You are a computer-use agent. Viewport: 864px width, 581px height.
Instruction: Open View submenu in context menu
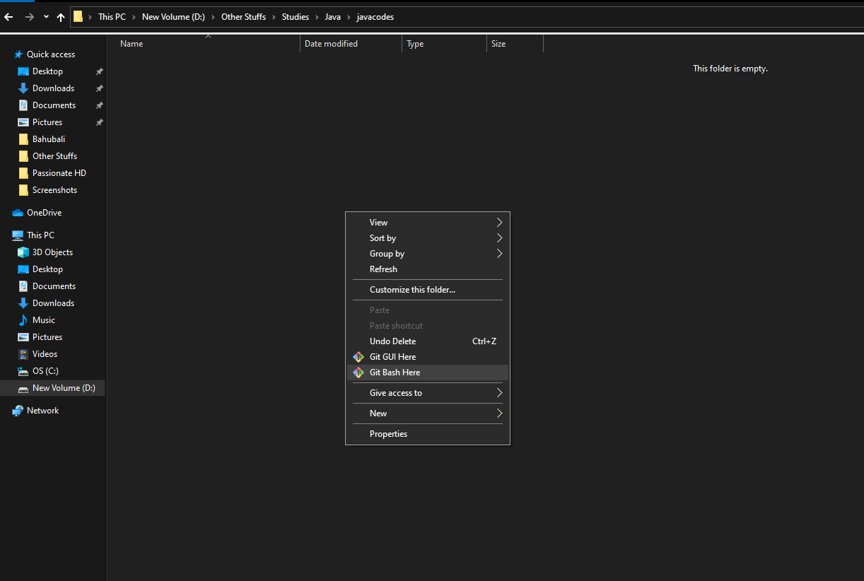[x=428, y=223]
